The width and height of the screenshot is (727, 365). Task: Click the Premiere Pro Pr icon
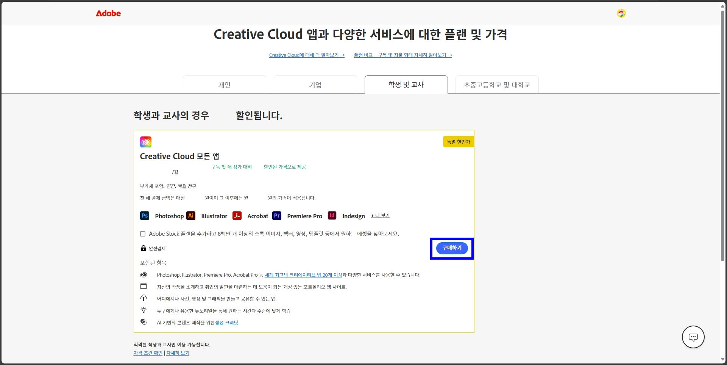[x=277, y=216]
